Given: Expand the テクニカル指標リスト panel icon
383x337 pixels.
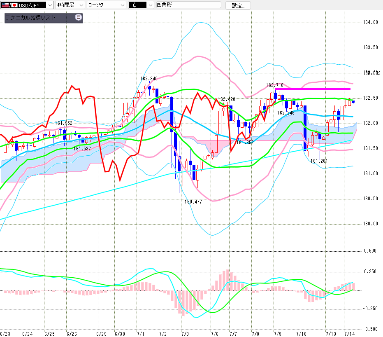Looking at the screenshot, I should point(79,17).
